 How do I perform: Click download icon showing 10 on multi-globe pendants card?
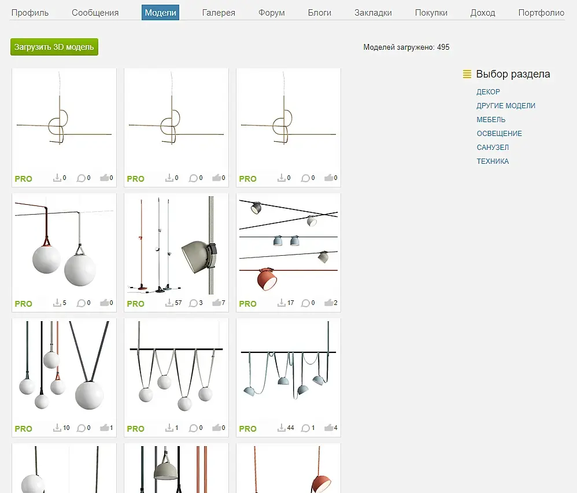57,428
